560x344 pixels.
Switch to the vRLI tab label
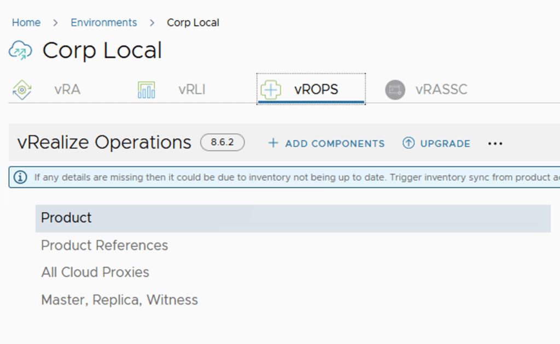click(x=192, y=90)
